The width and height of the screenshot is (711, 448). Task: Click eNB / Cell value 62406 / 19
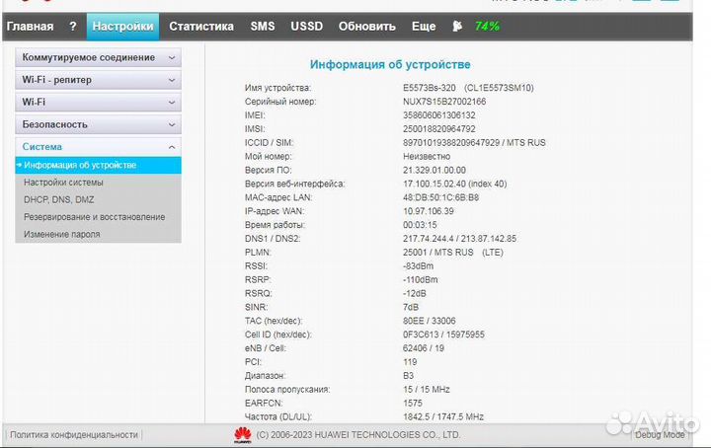point(424,348)
